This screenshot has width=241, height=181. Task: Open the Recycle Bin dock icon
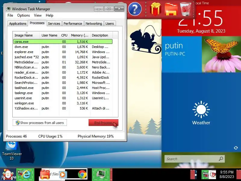[186, 9]
